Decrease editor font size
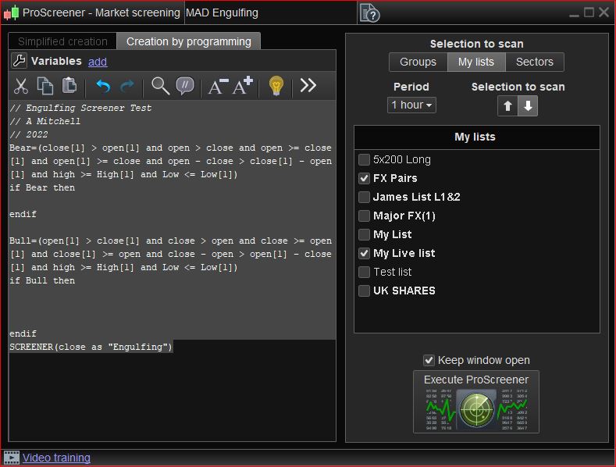 pyautogui.click(x=218, y=86)
